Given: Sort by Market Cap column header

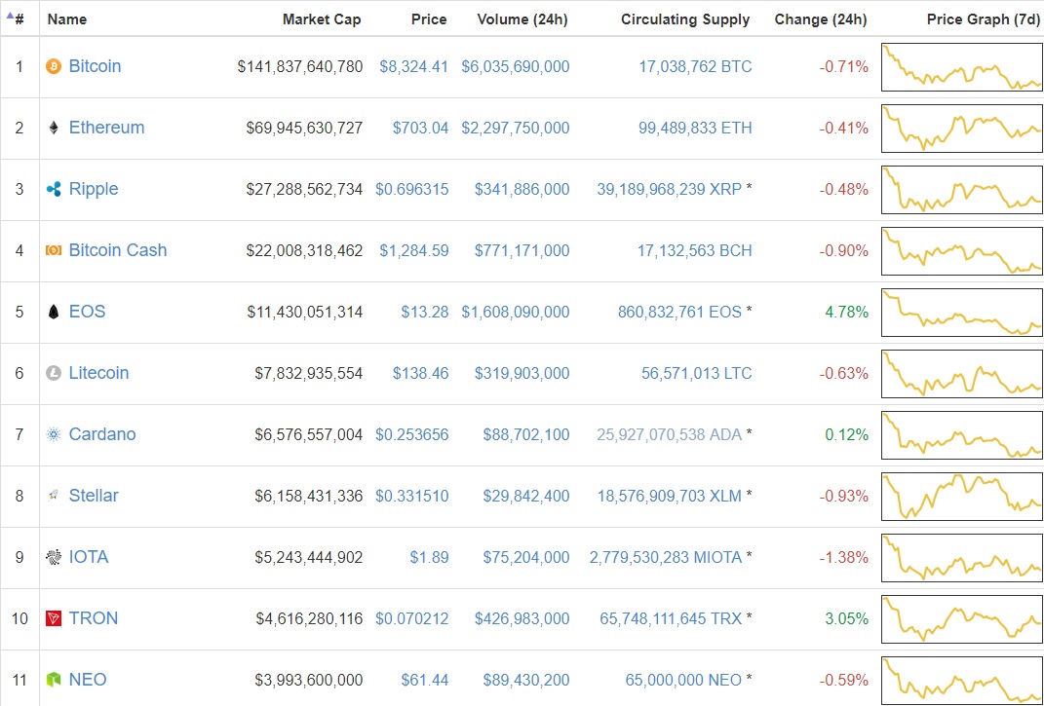Looking at the screenshot, I should click(x=322, y=19).
